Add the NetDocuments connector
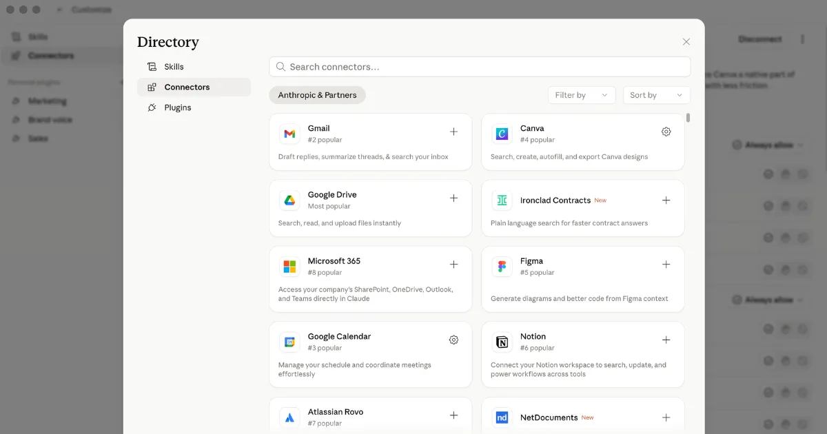 [x=666, y=417]
